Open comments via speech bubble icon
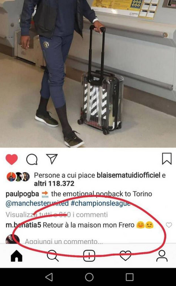 (32, 160)
